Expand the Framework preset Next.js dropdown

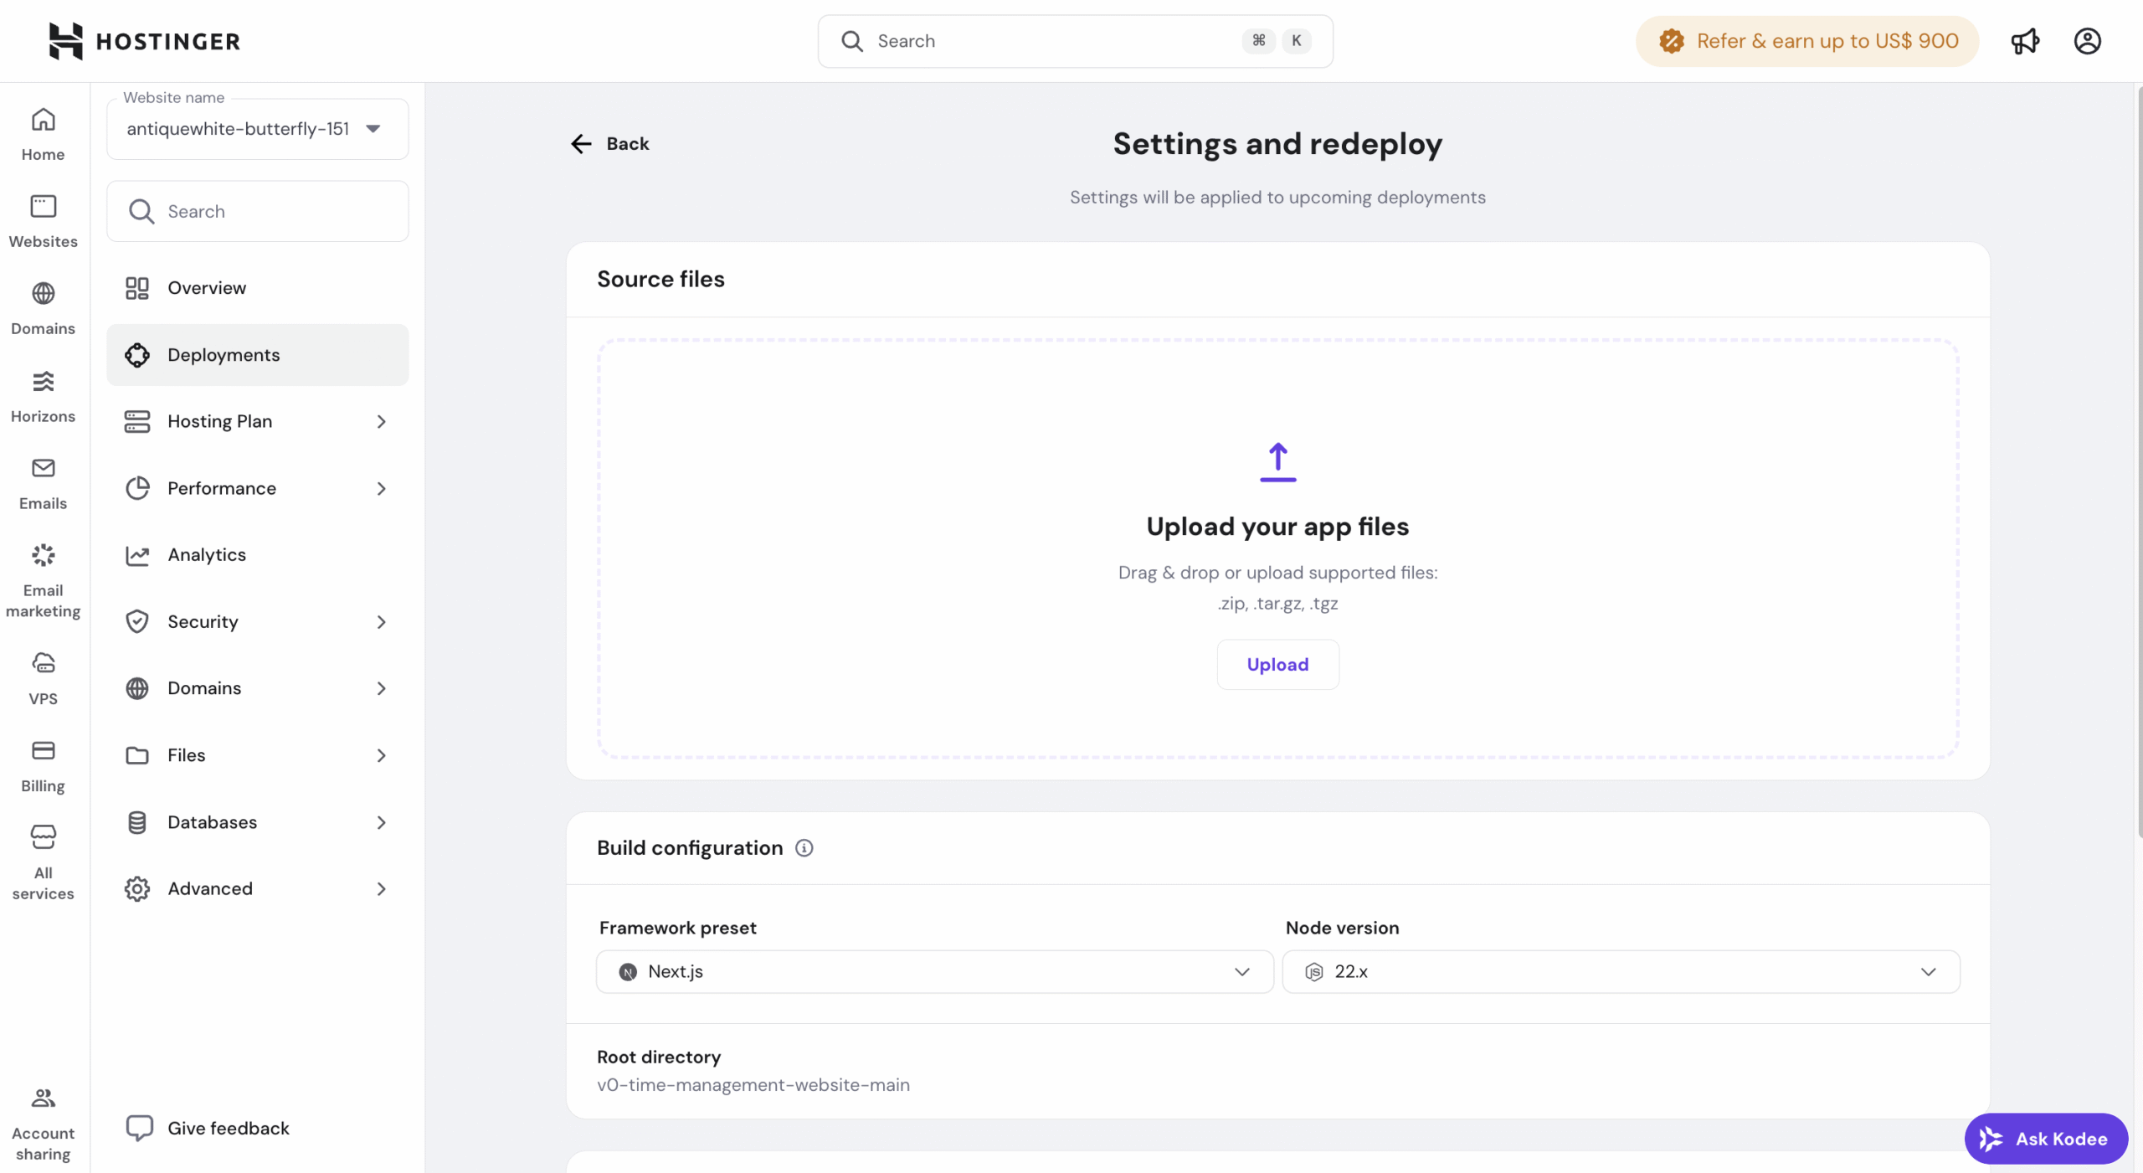pyautogui.click(x=934, y=971)
